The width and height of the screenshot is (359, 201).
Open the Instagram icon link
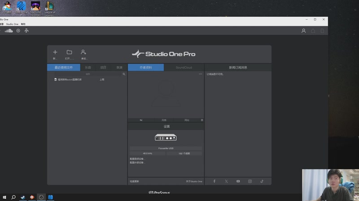click(x=250, y=181)
